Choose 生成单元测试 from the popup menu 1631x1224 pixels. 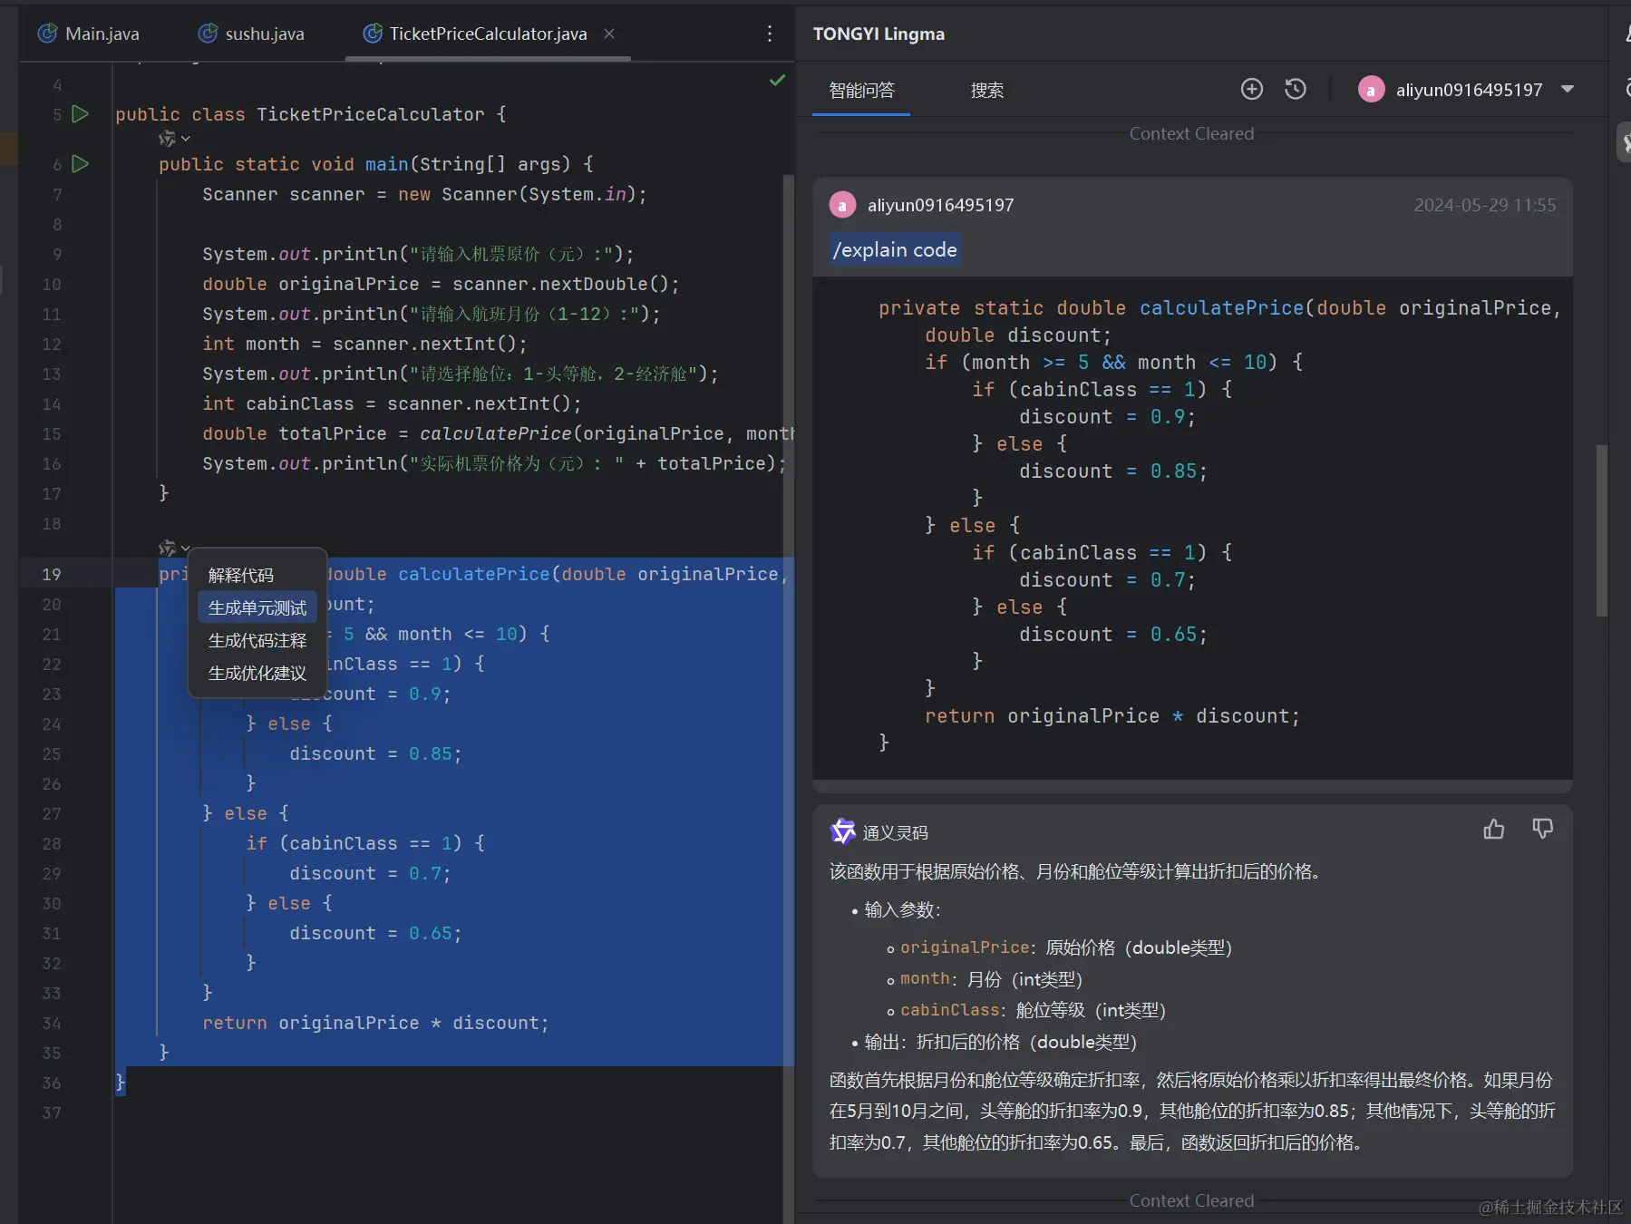(257, 608)
